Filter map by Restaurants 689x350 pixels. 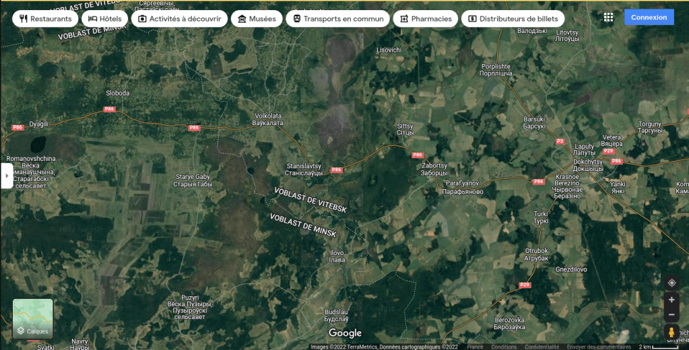click(45, 19)
